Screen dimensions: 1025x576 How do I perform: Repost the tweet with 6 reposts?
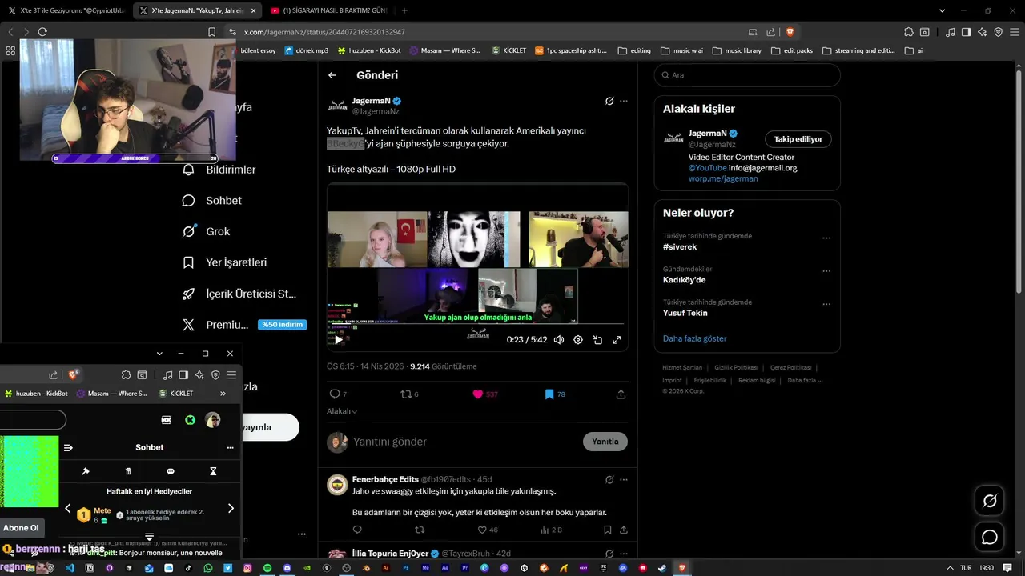click(x=409, y=394)
